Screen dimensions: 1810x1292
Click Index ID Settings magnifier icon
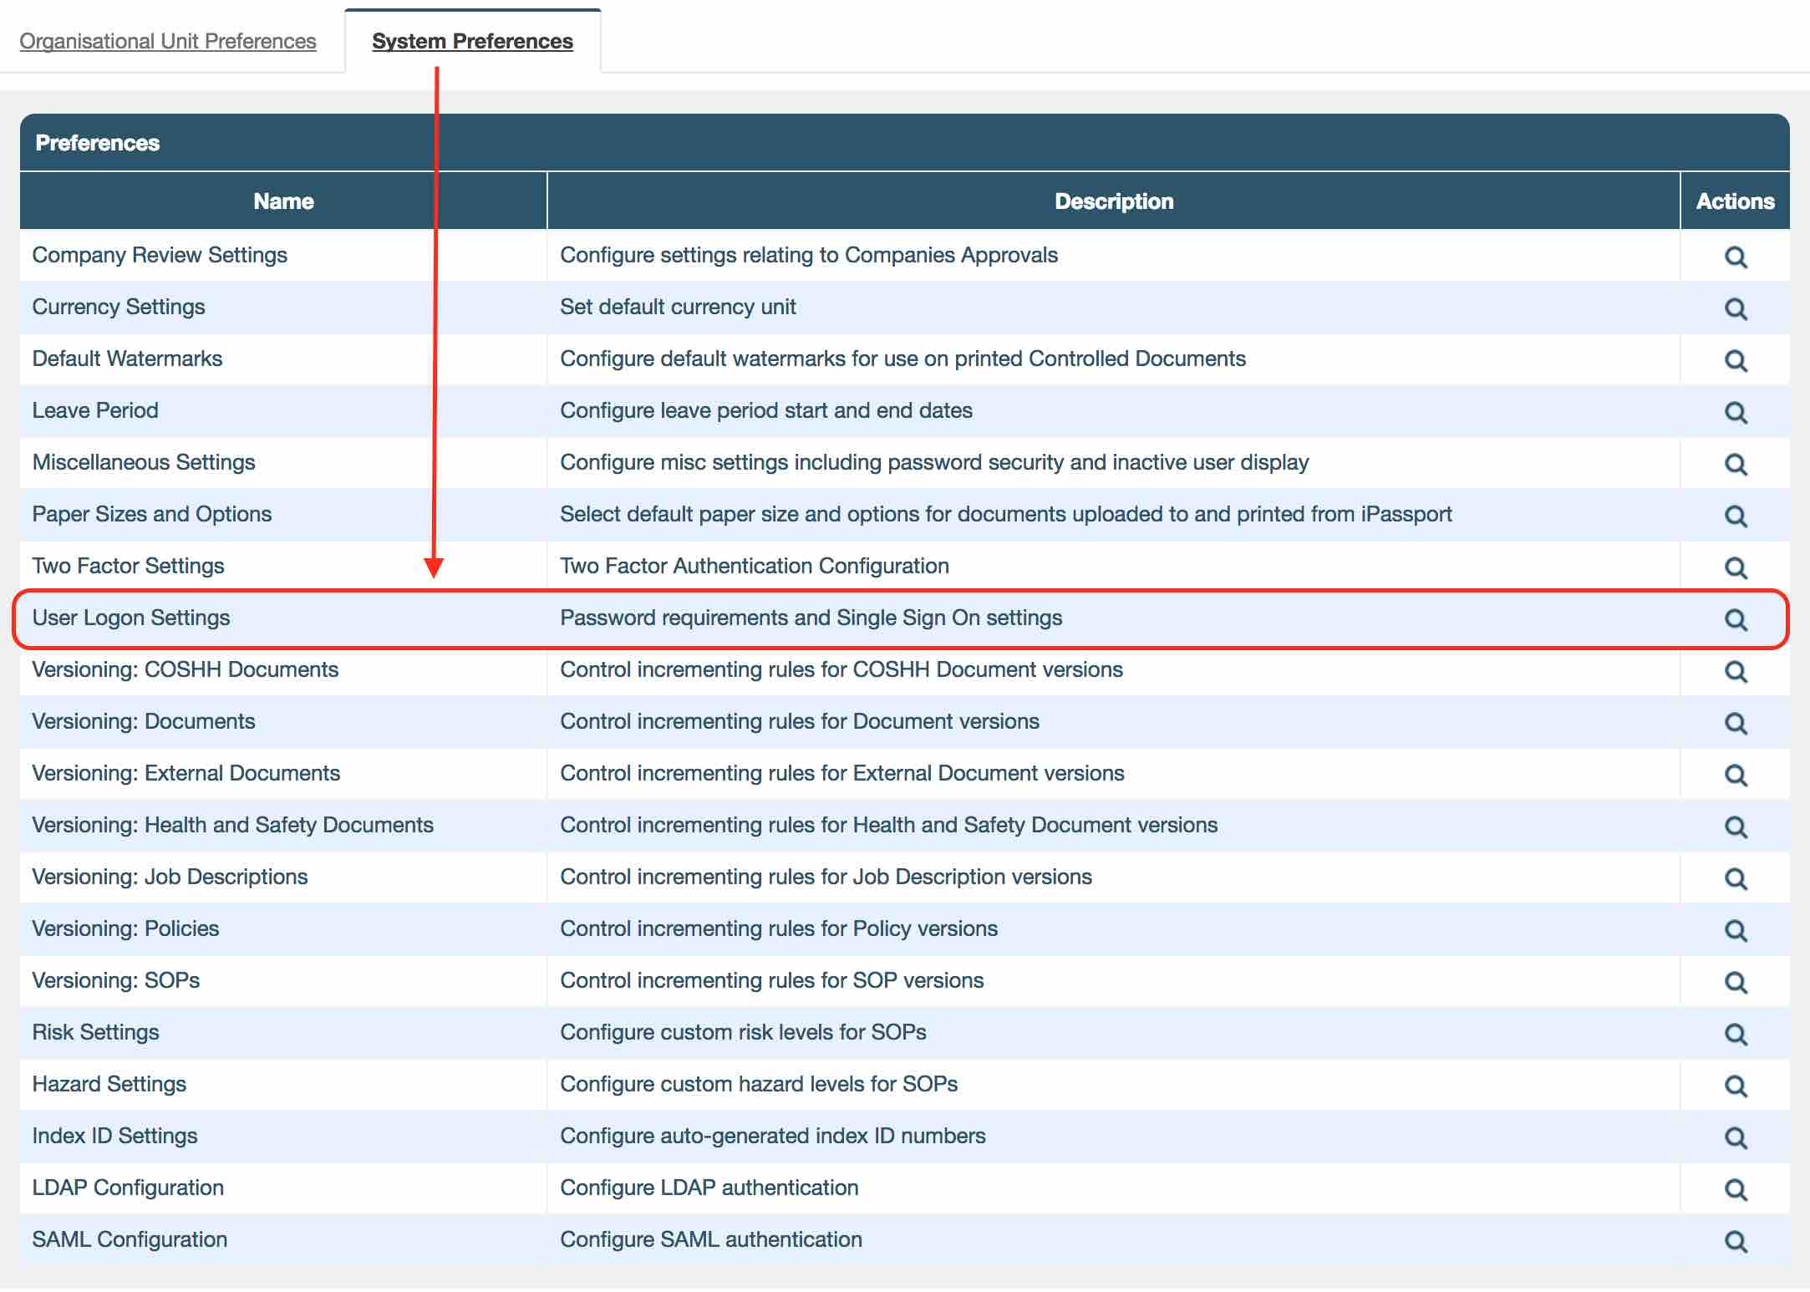pos(1735,1137)
